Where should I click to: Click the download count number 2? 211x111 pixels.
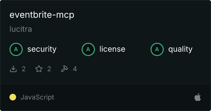tap(24, 69)
